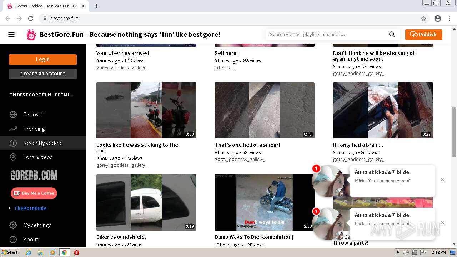Click 'Don't think he will be showing off' title

[375, 56]
